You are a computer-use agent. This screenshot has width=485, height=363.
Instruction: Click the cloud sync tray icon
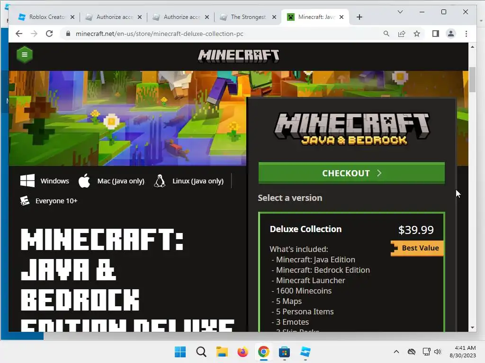click(x=412, y=352)
